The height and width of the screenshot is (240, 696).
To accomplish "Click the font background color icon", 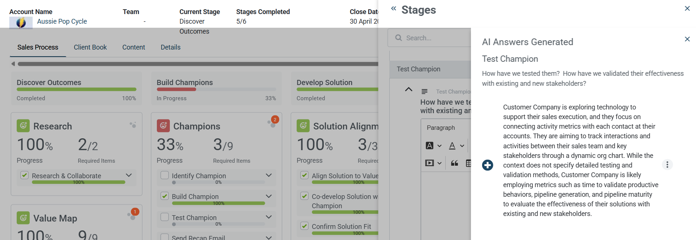I will point(430,146).
